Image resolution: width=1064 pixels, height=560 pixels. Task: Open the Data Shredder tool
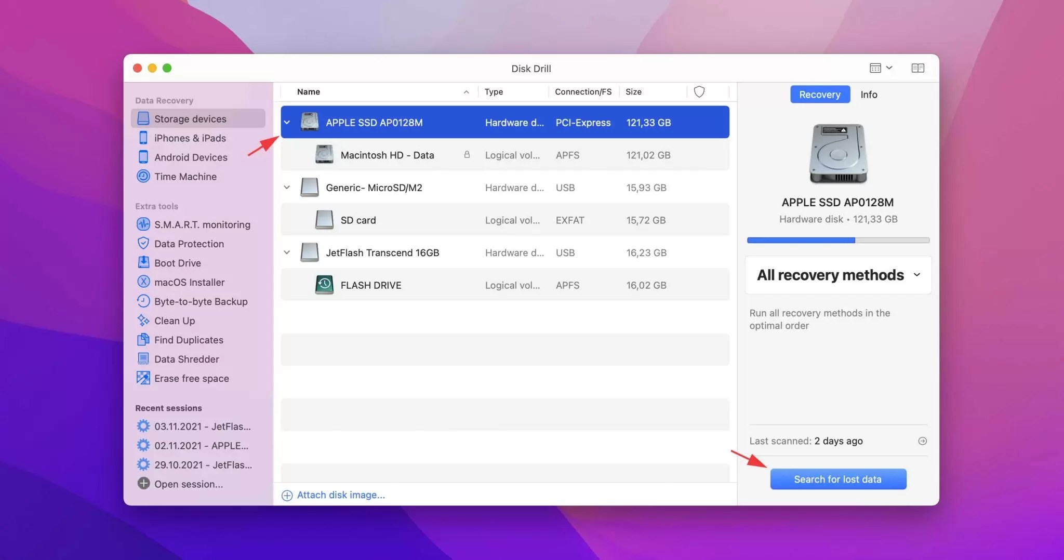(x=186, y=359)
